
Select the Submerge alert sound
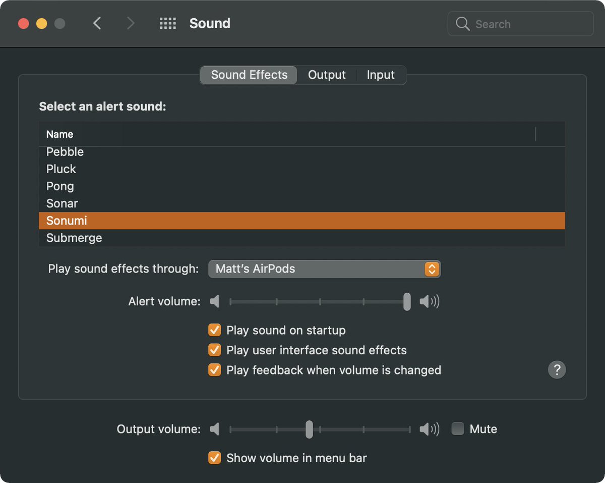coord(301,238)
